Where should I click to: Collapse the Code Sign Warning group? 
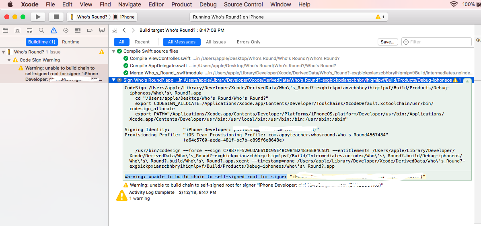tap(9, 60)
